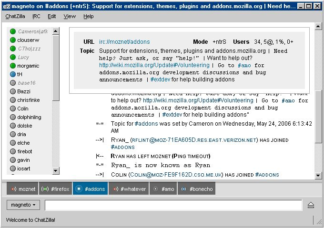Open the #bonecho channel tab
The width and height of the screenshot is (324, 228).
[196, 189]
